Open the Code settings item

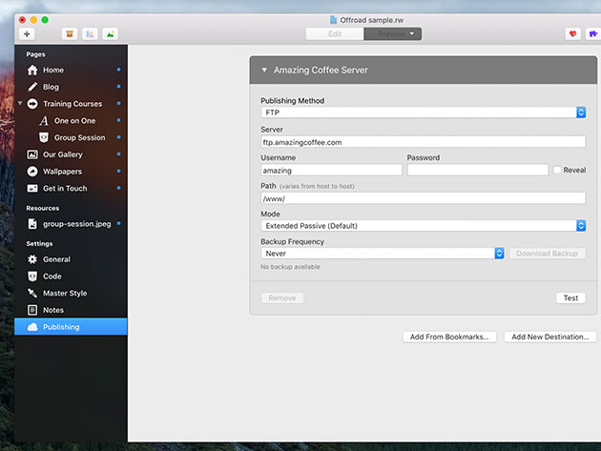71,277
